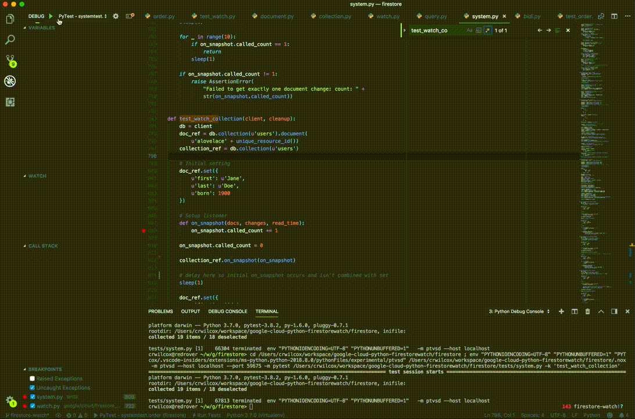
Task: Open Source Control view with 9 changes
Action: pos(10,61)
